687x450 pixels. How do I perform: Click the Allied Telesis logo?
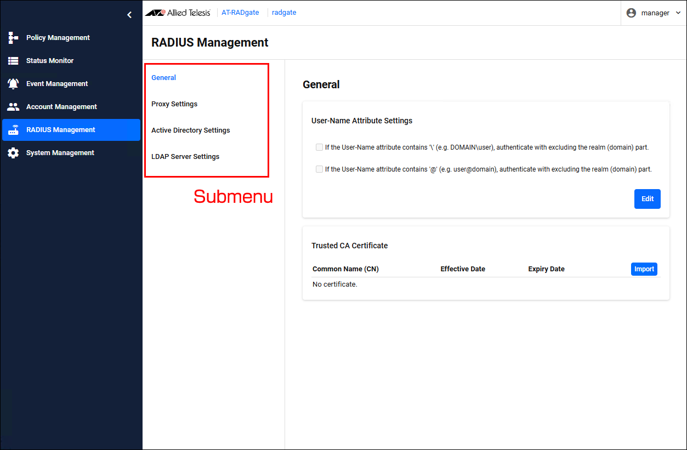point(178,13)
